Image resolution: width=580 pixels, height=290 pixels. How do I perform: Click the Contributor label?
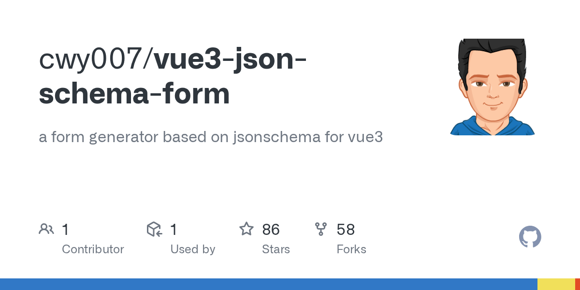click(x=93, y=249)
